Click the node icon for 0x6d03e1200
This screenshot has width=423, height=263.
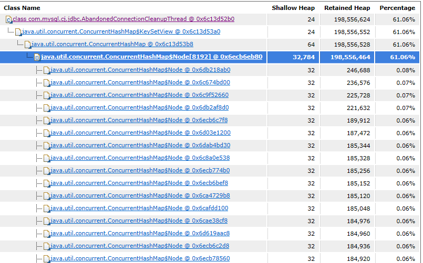(x=47, y=134)
